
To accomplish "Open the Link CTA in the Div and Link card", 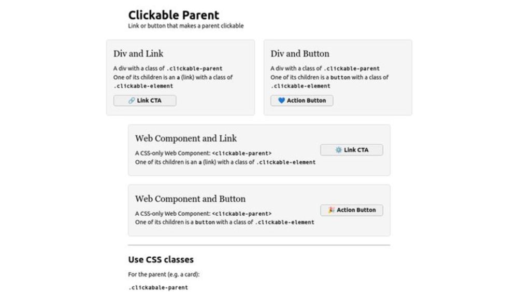I will coord(145,101).
